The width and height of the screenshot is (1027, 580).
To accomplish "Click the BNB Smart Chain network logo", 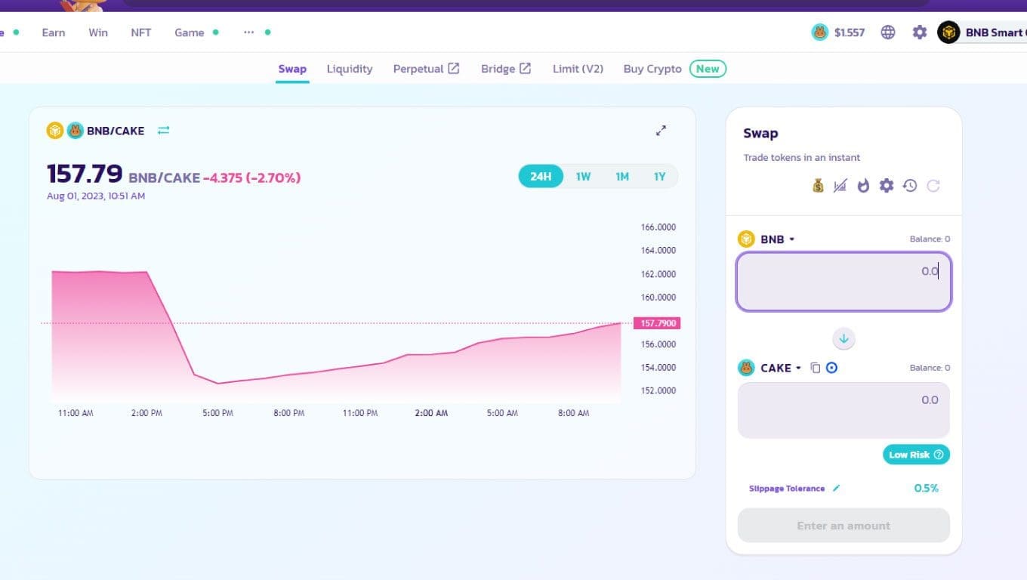I will tap(948, 32).
